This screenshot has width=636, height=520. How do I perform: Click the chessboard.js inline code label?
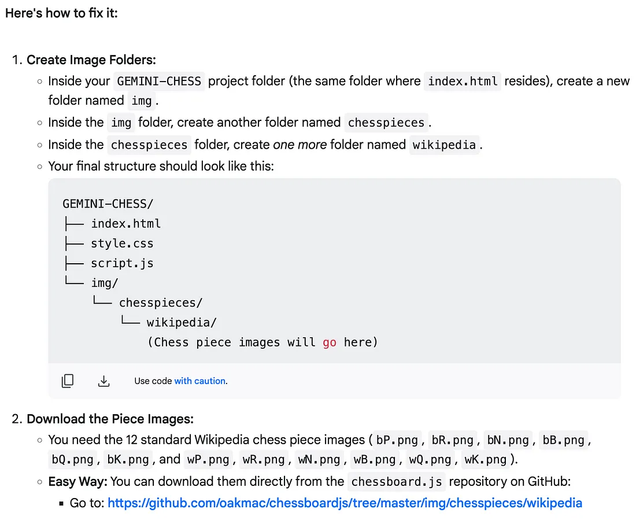[396, 482]
